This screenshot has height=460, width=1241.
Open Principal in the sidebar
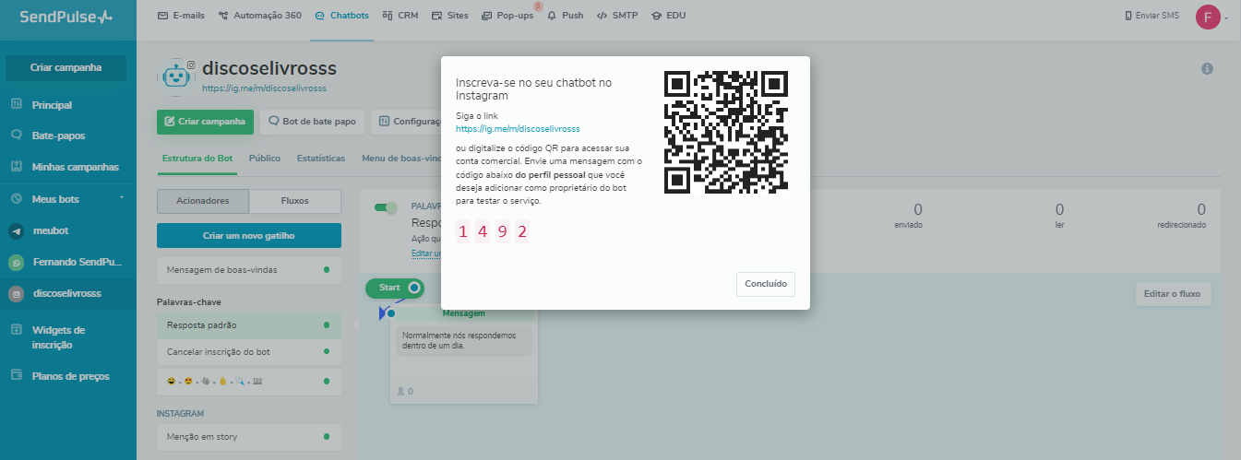pos(52,105)
